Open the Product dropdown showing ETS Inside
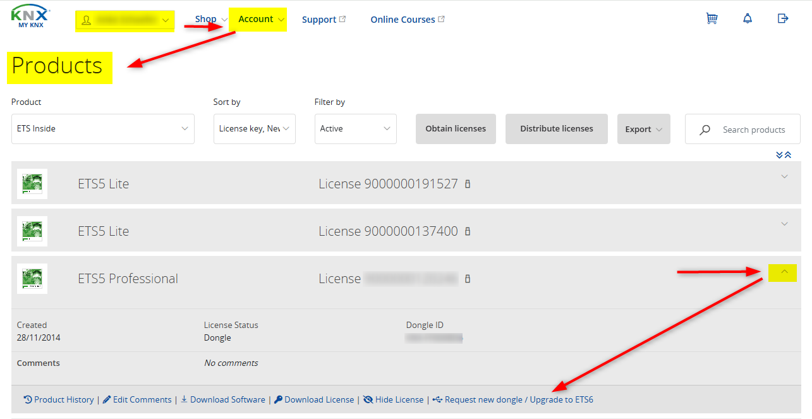 [103, 129]
